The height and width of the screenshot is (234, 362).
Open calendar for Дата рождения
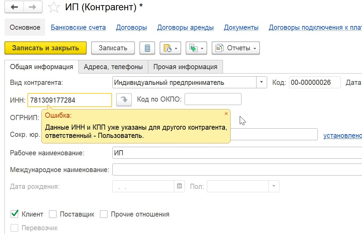pyautogui.click(x=179, y=186)
